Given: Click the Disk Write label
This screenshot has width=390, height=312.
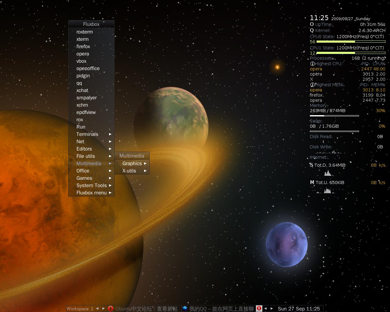Looking at the screenshot, I should pyautogui.click(x=321, y=147).
